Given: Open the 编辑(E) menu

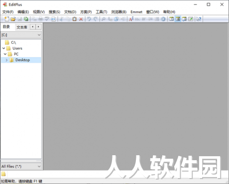Looking at the screenshot, I should (23, 12).
